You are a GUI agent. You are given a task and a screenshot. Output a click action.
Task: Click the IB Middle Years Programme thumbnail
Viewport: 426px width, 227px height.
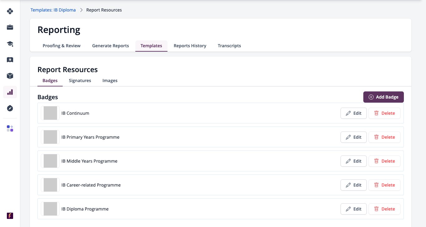pos(50,161)
